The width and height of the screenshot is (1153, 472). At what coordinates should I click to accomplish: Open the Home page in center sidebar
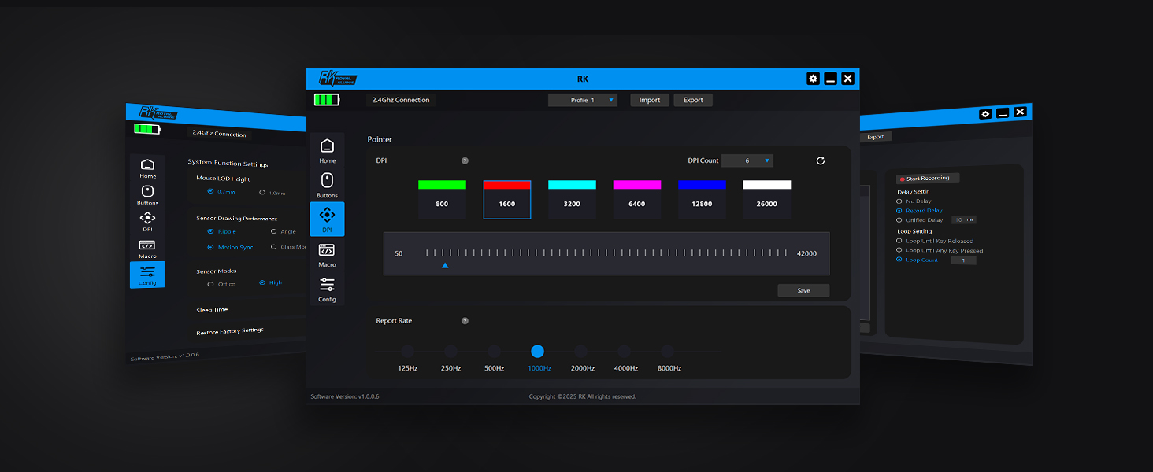(327, 150)
